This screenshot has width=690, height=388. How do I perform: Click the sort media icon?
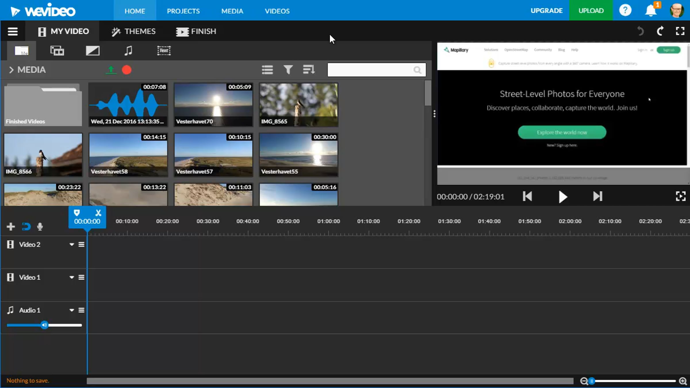308,70
